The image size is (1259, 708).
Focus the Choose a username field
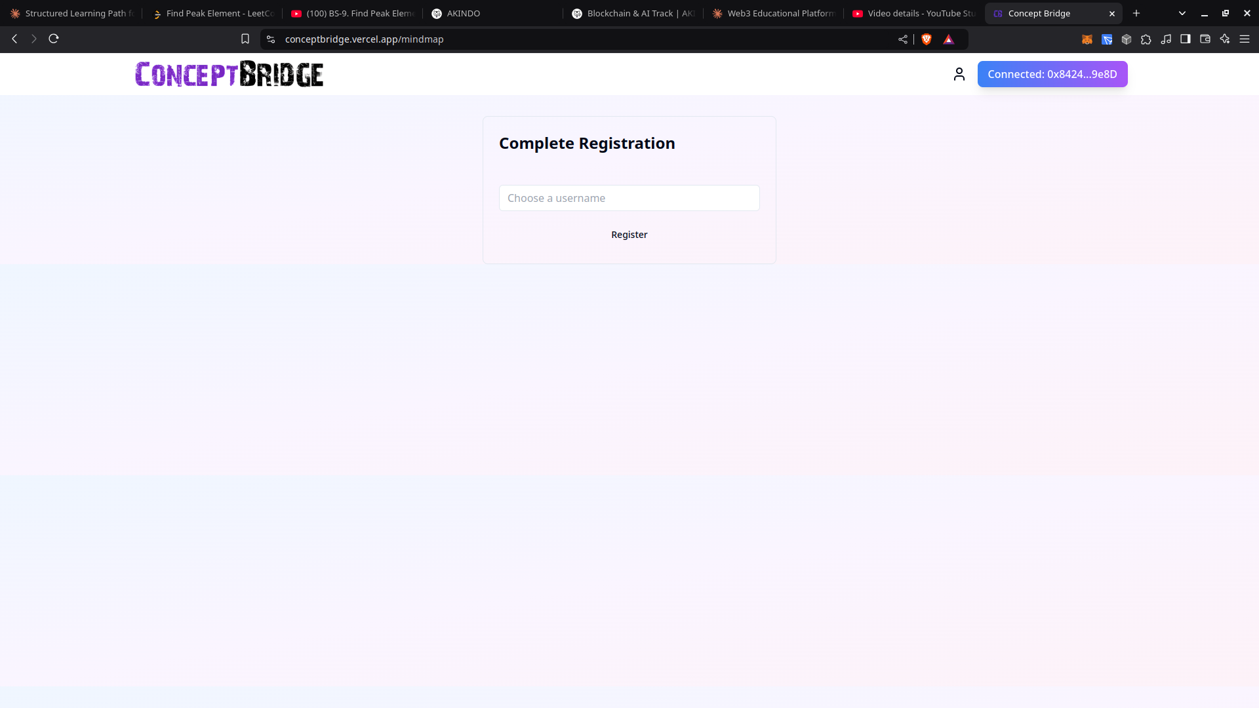point(629,198)
